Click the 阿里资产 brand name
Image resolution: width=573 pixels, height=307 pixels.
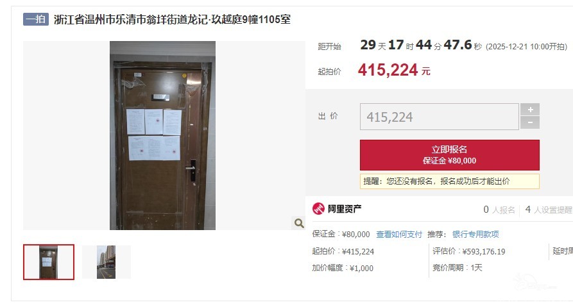[x=344, y=209]
